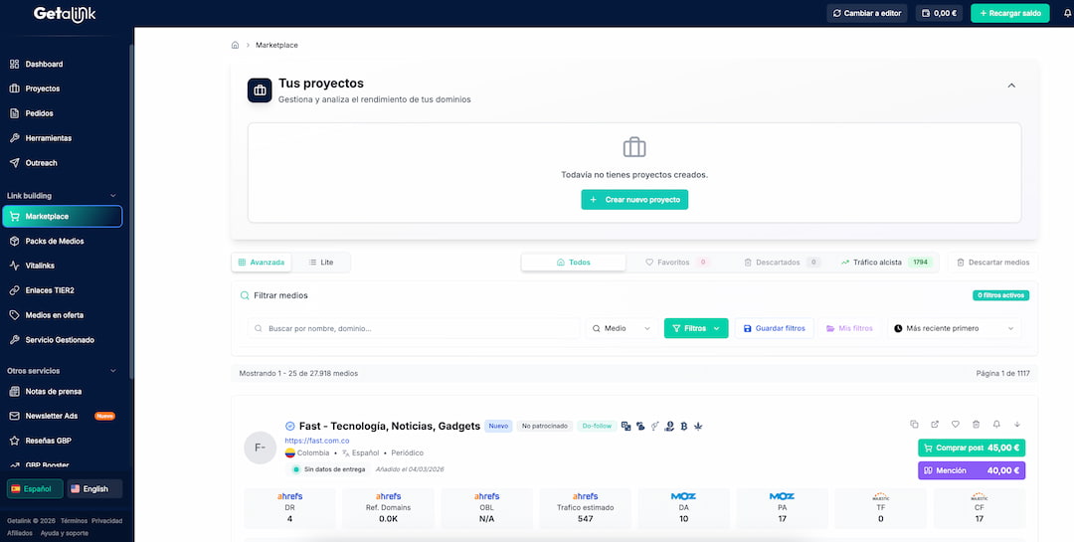The width and height of the screenshot is (1074, 542).
Task: Select the Favoritos tab
Action: pyautogui.click(x=675, y=263)
